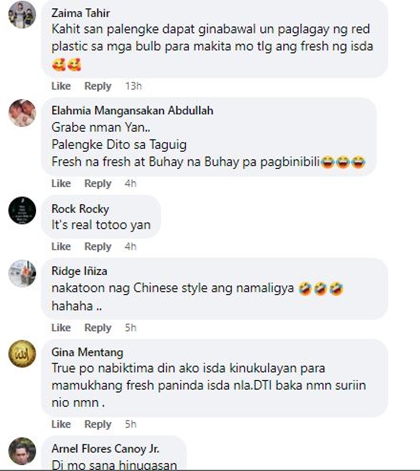Like Elahmia Mangansakan Abdullah's comment
420x471 pixels.
coord(61,183)
